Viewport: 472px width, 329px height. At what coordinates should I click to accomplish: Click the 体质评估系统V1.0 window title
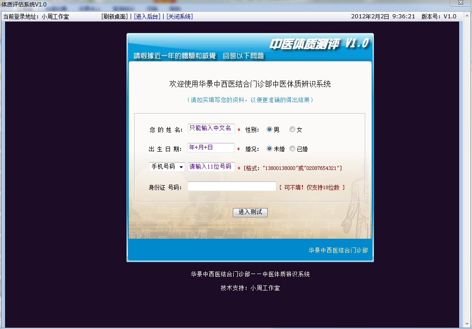point(24,5)
